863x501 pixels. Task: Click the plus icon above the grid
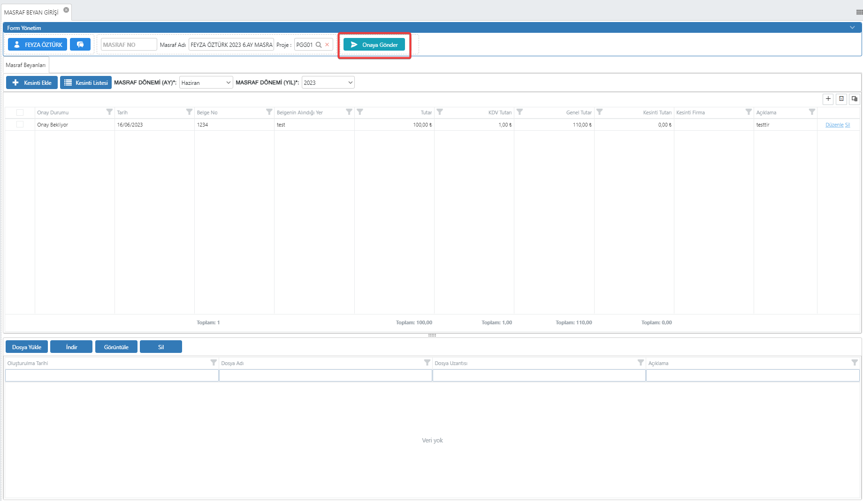click(828, 99)
